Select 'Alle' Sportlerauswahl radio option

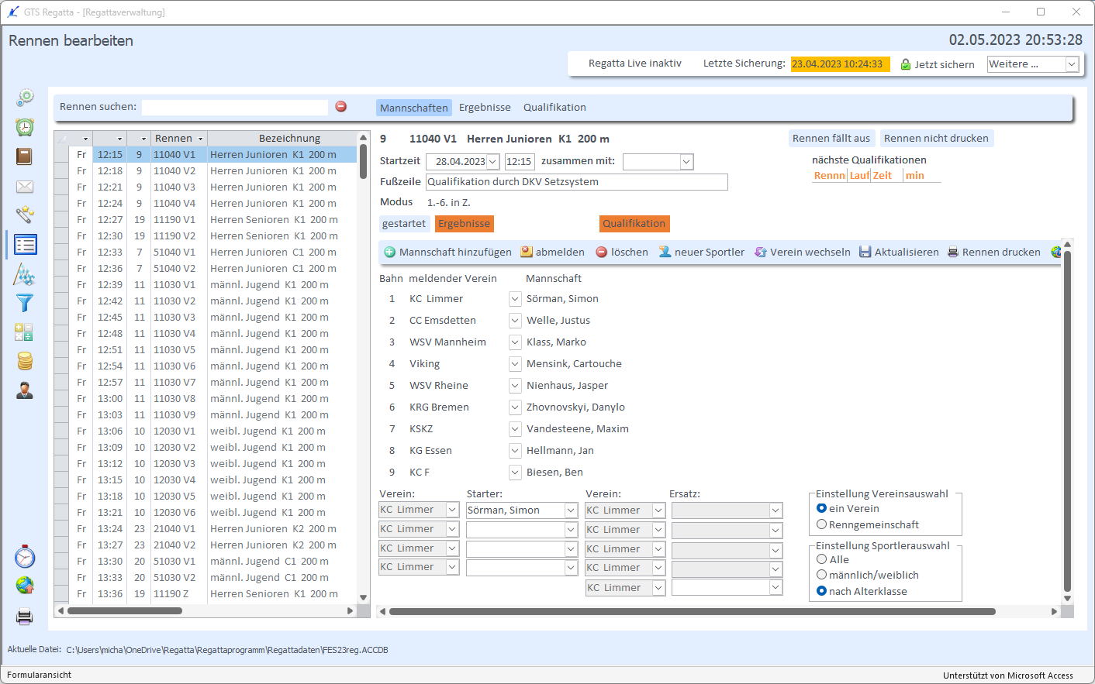coord(821,559)
